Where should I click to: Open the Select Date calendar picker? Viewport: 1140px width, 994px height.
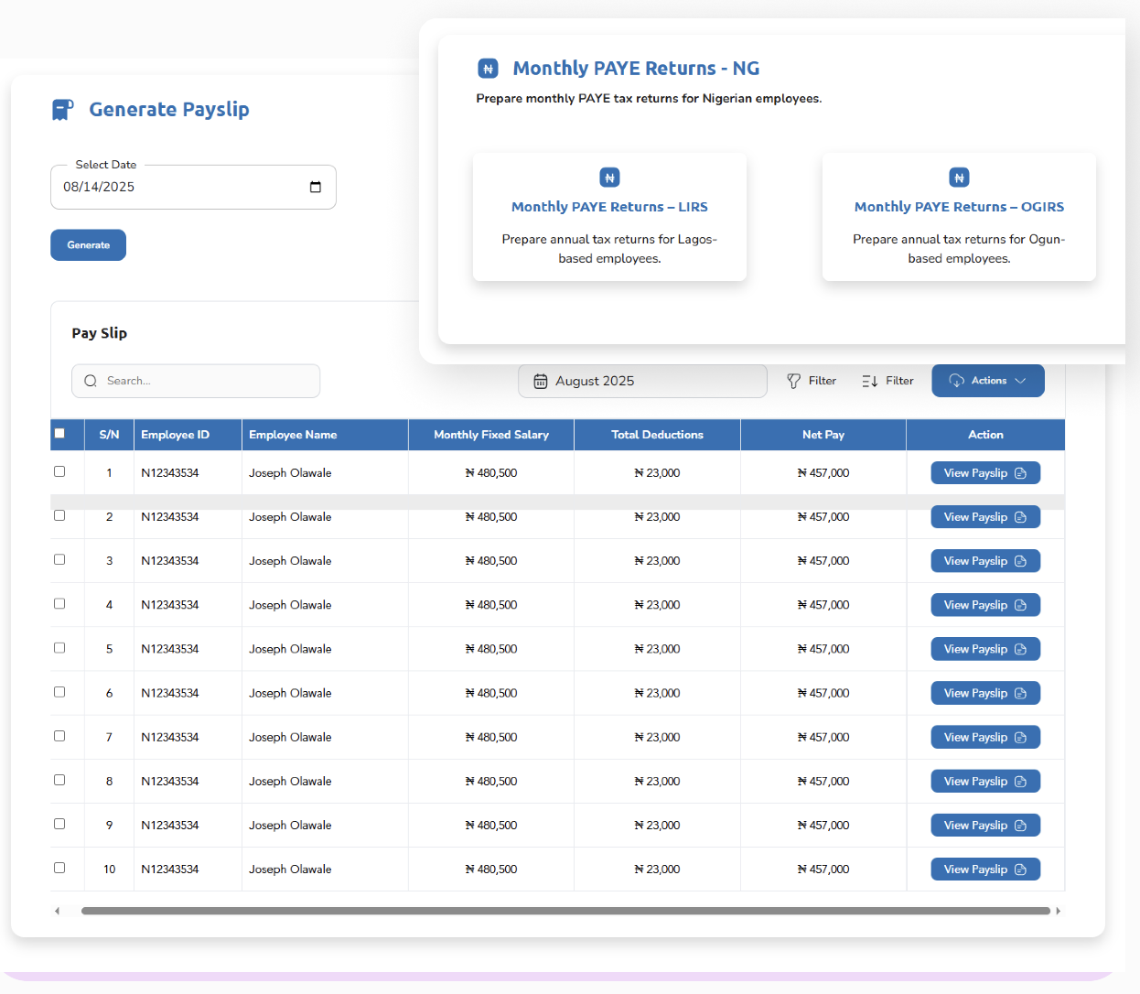315,186
